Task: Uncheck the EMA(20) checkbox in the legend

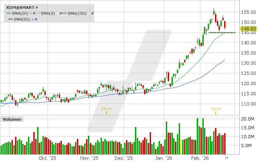Action: point(30,13)
